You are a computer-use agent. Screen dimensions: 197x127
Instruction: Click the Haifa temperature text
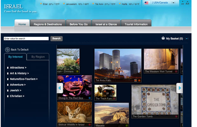coord(134,4)
